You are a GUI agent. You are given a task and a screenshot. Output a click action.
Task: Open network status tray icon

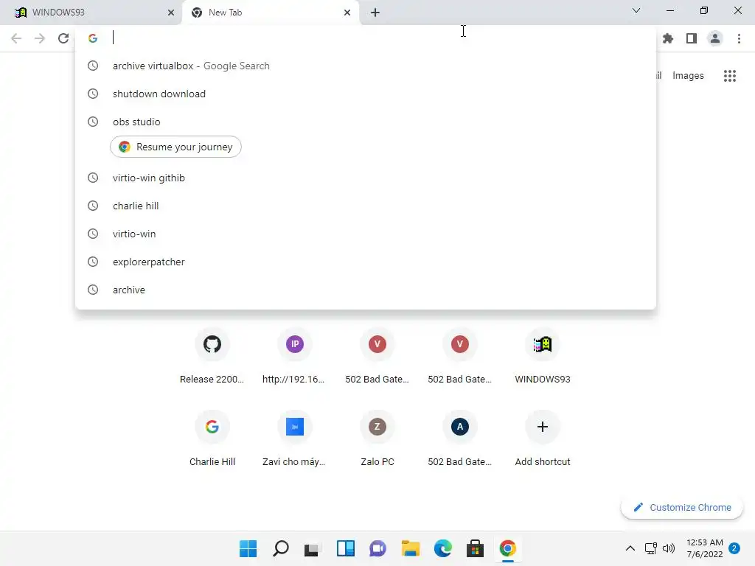(650, 548)
